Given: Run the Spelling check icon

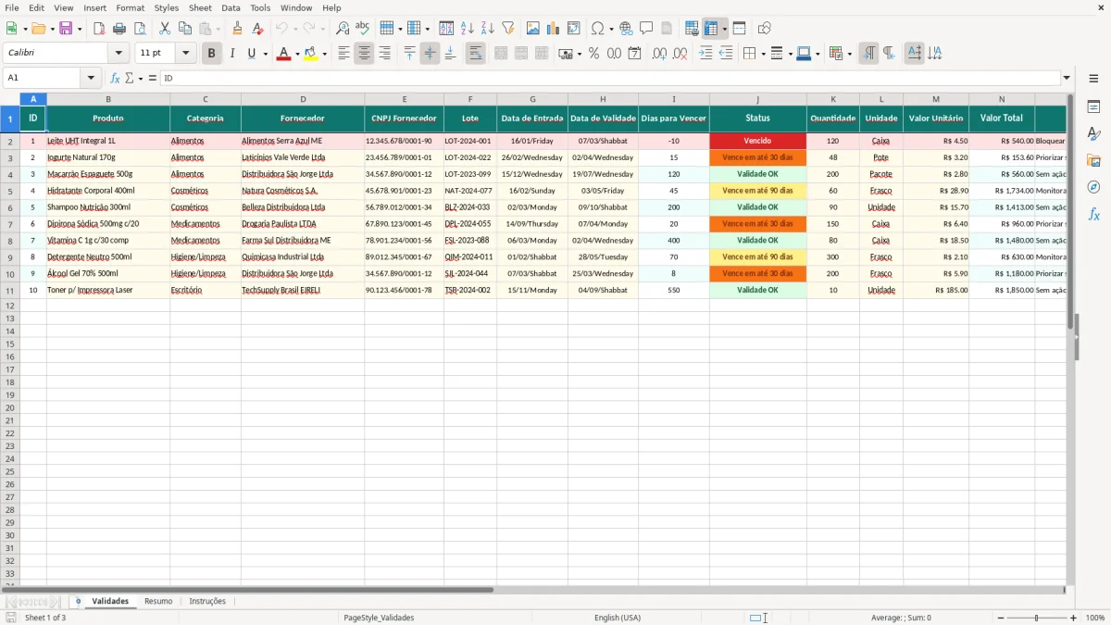Looking at the screenshot, I should coord(363,29).
